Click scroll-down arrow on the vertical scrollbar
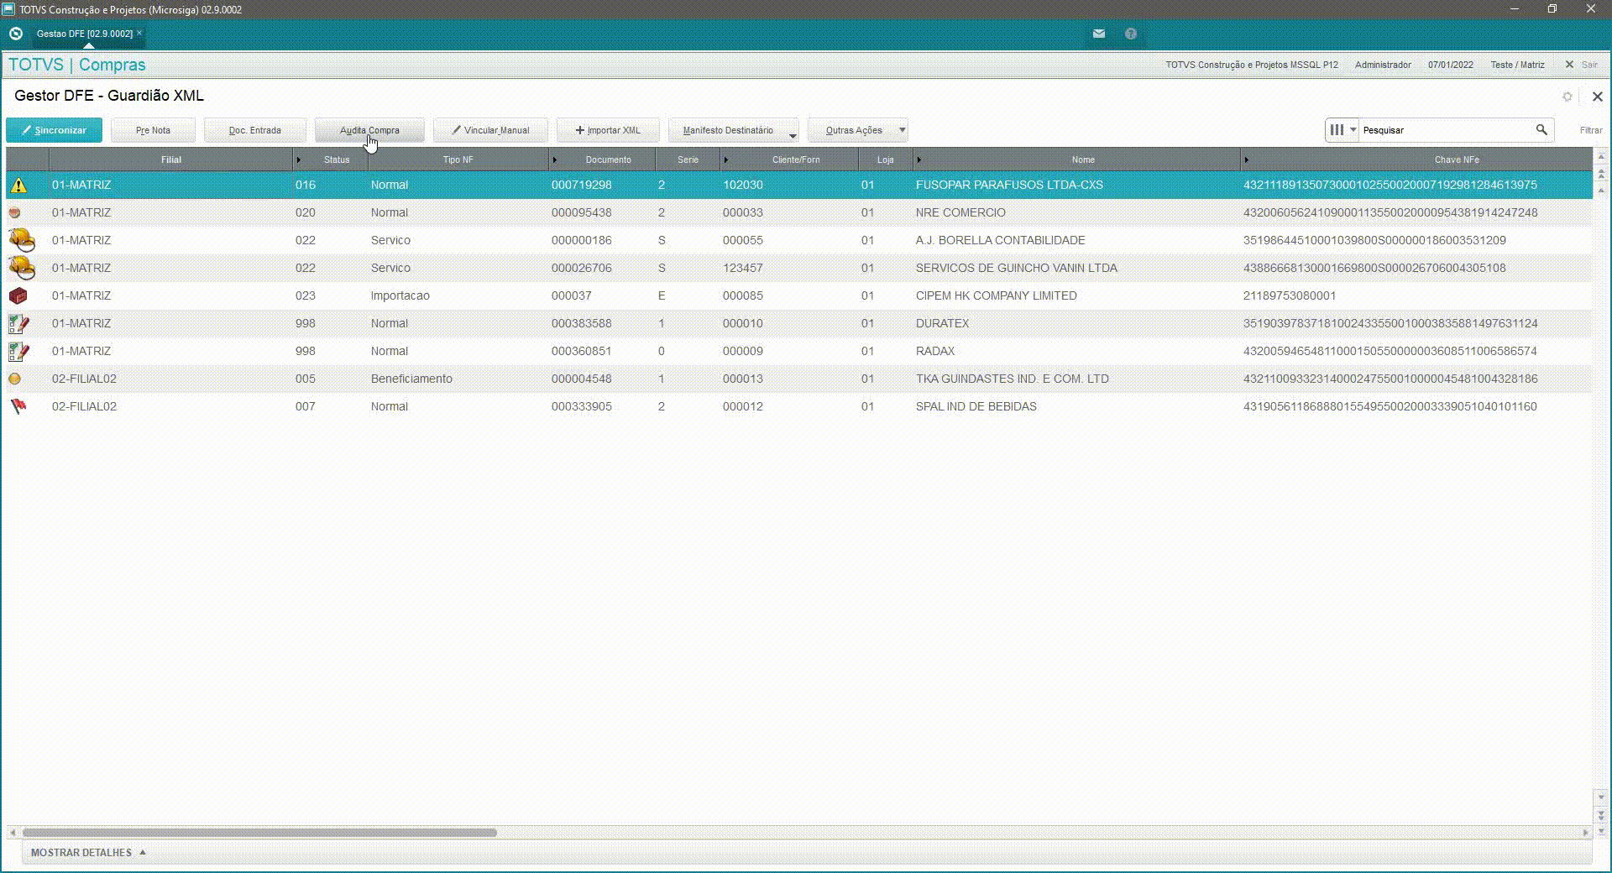Screen dimensions: 1612x873 (x=1601, y=797)
